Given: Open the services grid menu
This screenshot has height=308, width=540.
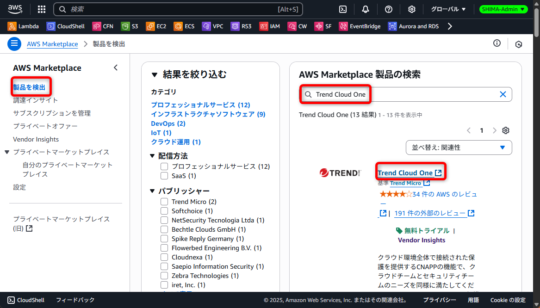Looking at the screenshot, I should pos(42,9).
